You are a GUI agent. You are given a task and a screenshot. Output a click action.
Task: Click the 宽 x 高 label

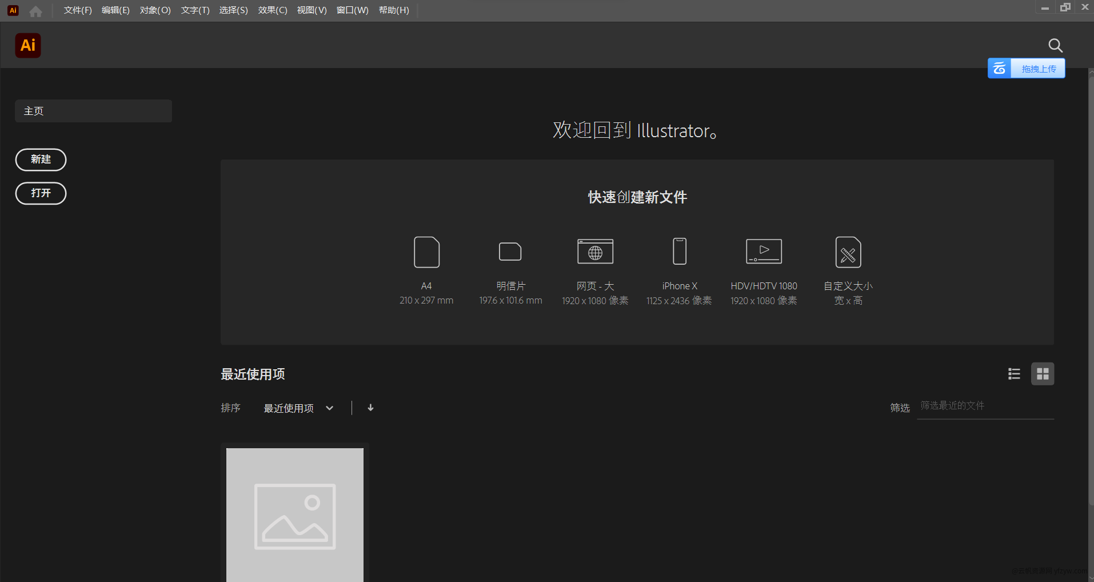pyautogui.click(x=848, y=301)
